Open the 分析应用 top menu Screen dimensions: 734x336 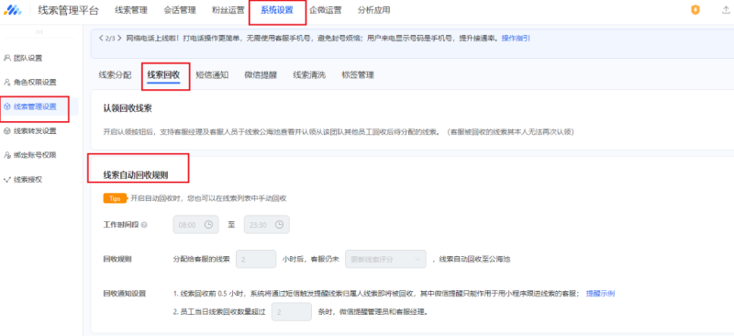[x=373, y=10]
